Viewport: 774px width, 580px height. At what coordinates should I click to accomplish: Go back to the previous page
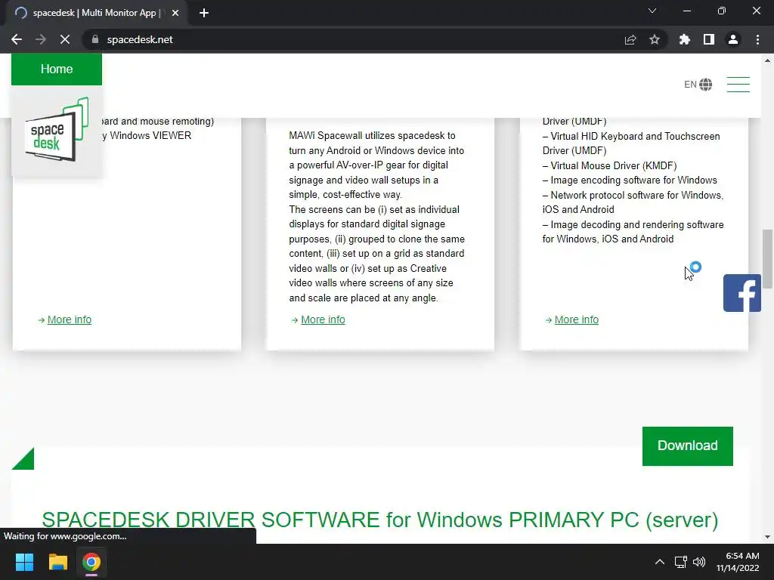pos(17,39)
